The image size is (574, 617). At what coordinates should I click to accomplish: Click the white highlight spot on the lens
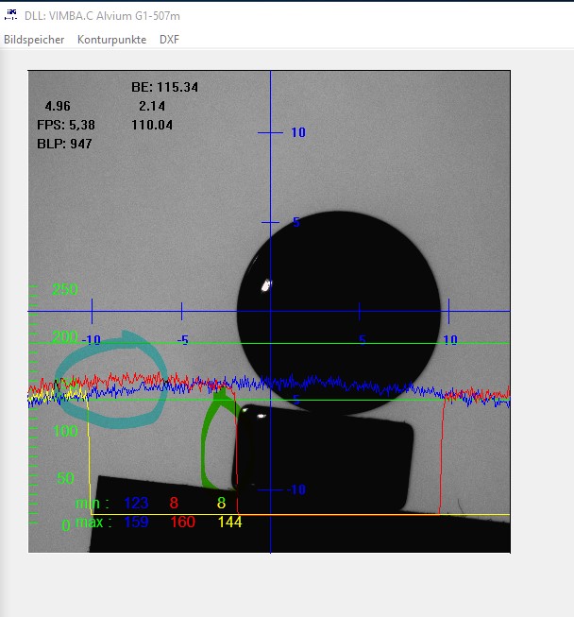pyautogui.click(x=266, y=284)
